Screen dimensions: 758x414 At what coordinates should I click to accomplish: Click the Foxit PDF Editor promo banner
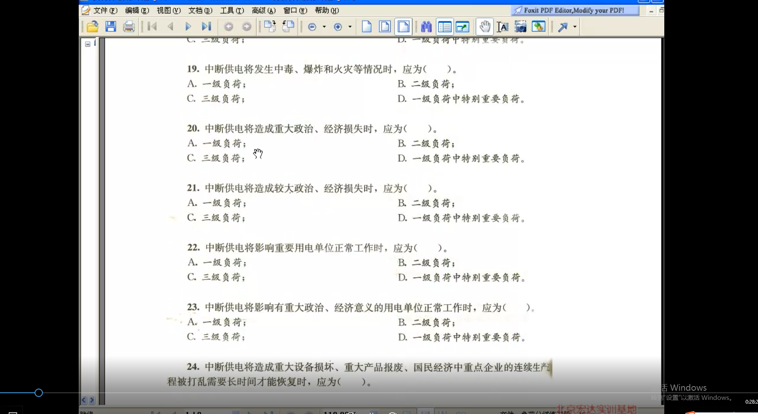click(574, 10)
